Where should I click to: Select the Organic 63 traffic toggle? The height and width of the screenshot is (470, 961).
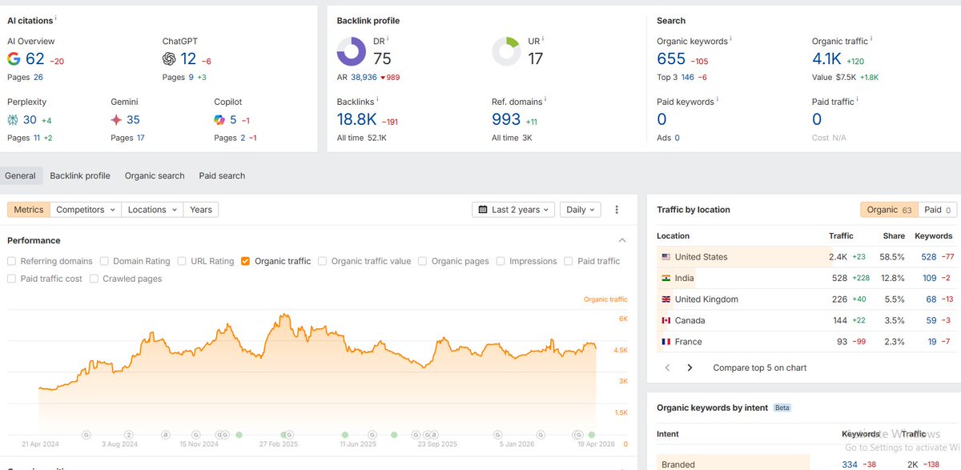(x=889, y=210)
